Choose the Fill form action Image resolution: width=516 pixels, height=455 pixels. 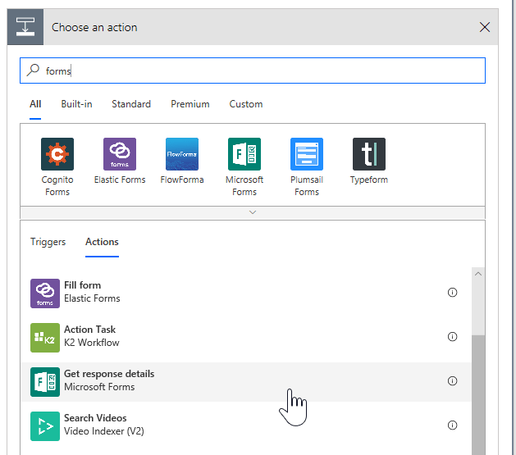click(246, 293)
